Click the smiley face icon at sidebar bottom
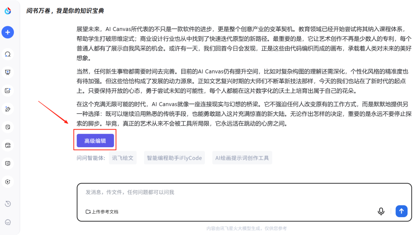Screen dimensions: 418x235 8,222
